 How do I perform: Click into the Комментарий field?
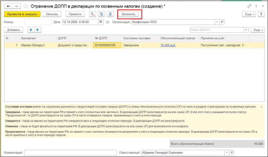pos(70,153)
